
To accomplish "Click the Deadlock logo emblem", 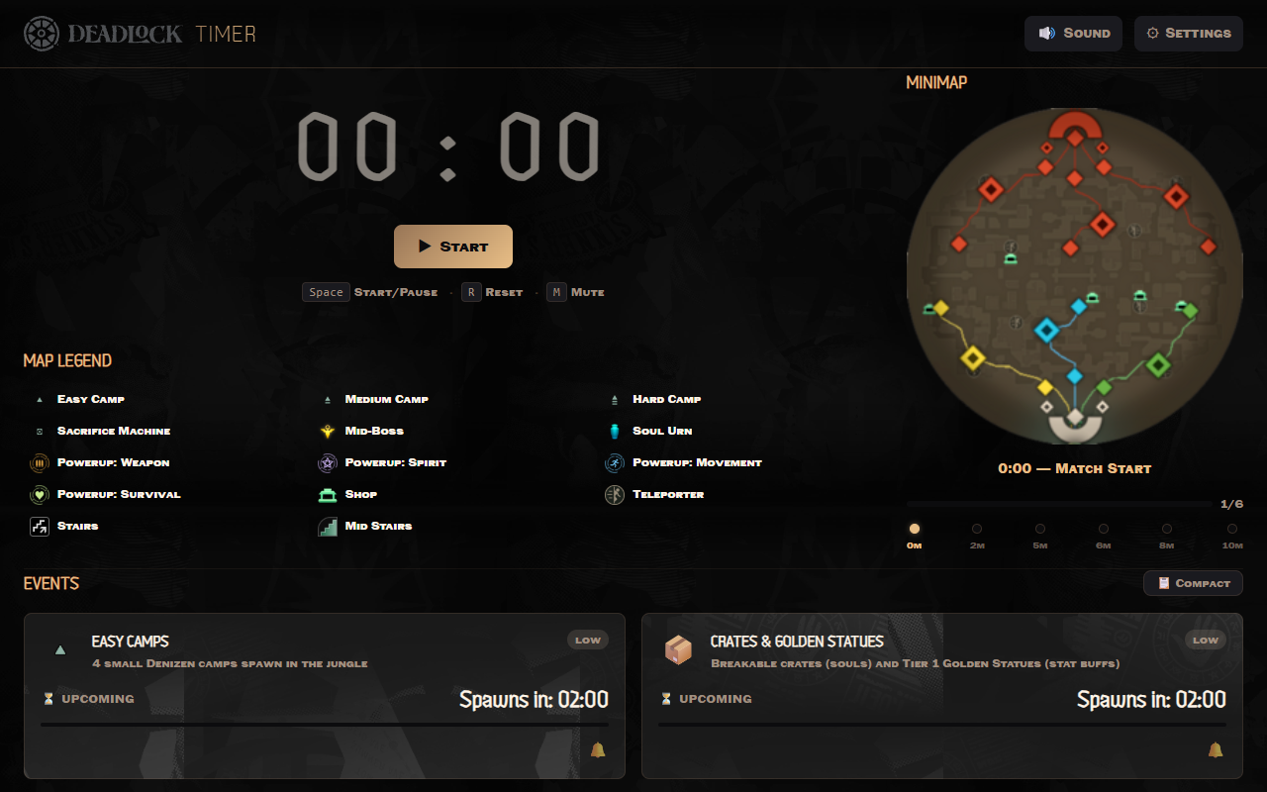I will coord(42,33).
